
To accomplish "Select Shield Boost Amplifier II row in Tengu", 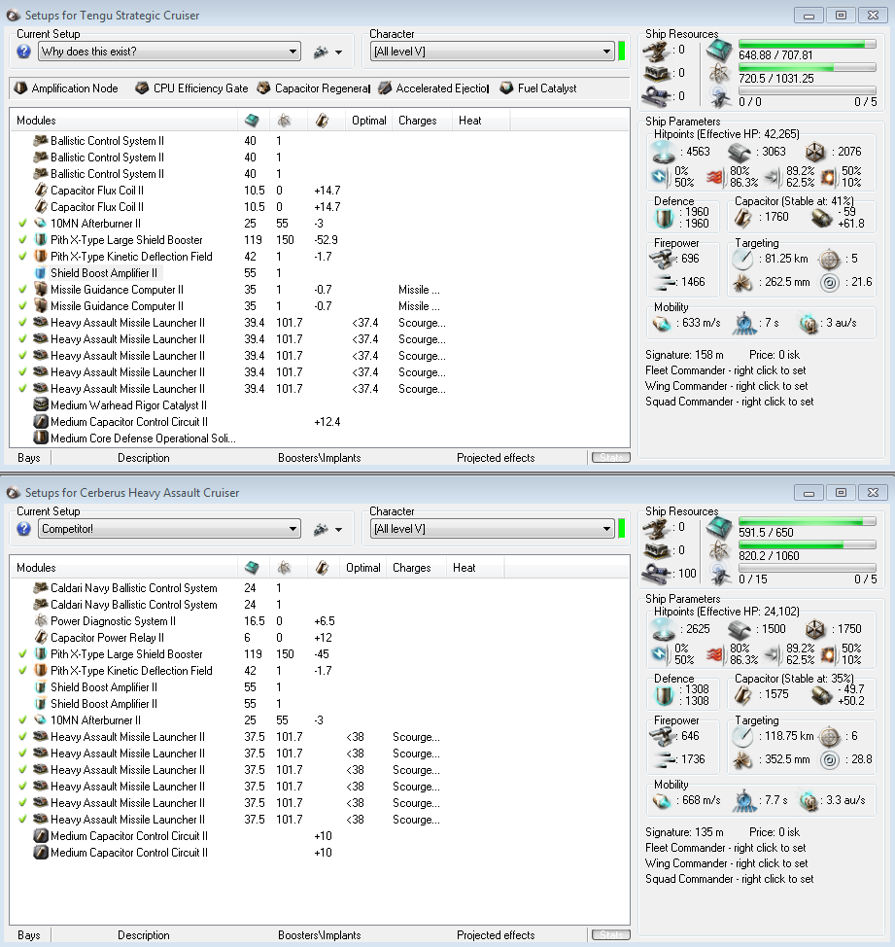I will tap(320, 273).
